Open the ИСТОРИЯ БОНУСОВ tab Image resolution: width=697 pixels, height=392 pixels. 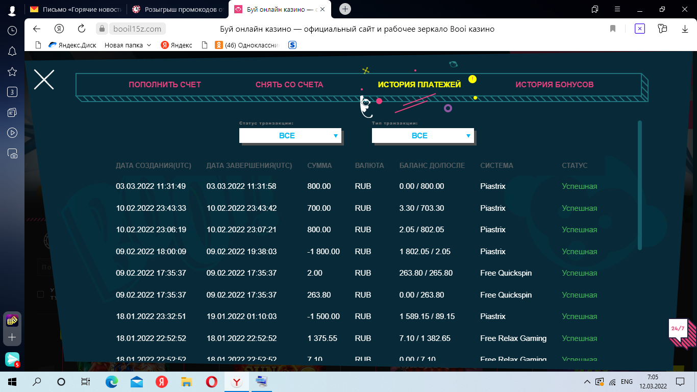click(x=555, y=85)
